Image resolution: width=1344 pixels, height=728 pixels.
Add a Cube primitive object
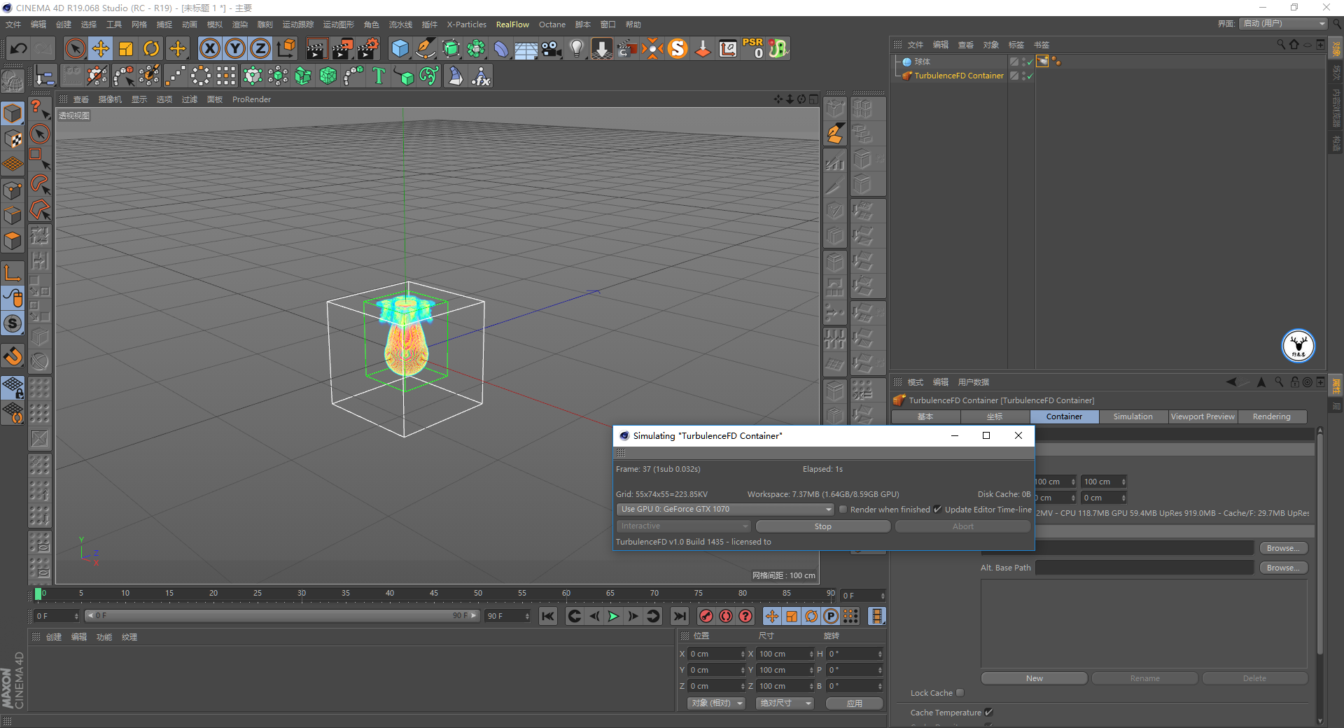tap(400, 49)
